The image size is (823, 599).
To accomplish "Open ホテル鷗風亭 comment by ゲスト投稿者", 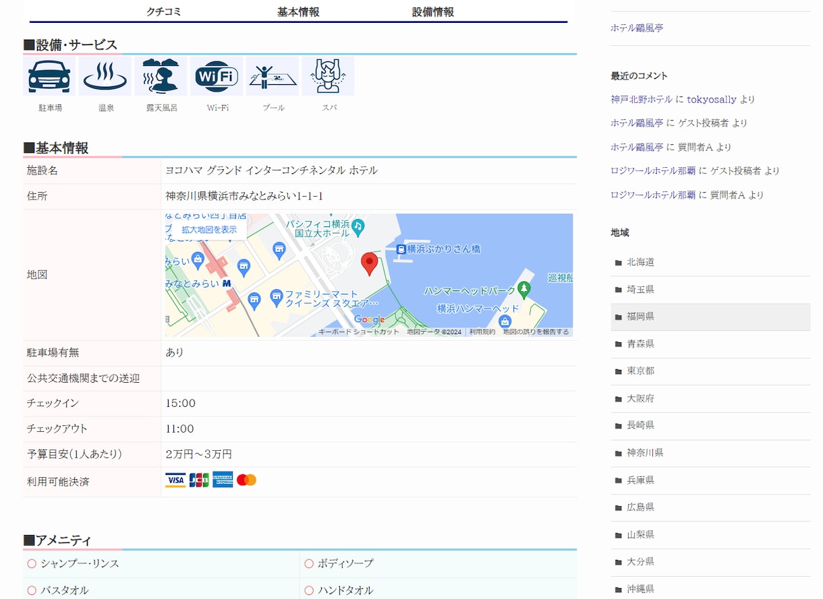I will pyautogui.click(x=637, y=123).
